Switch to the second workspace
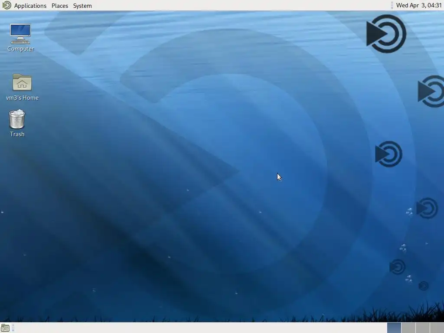 (408, 328)
